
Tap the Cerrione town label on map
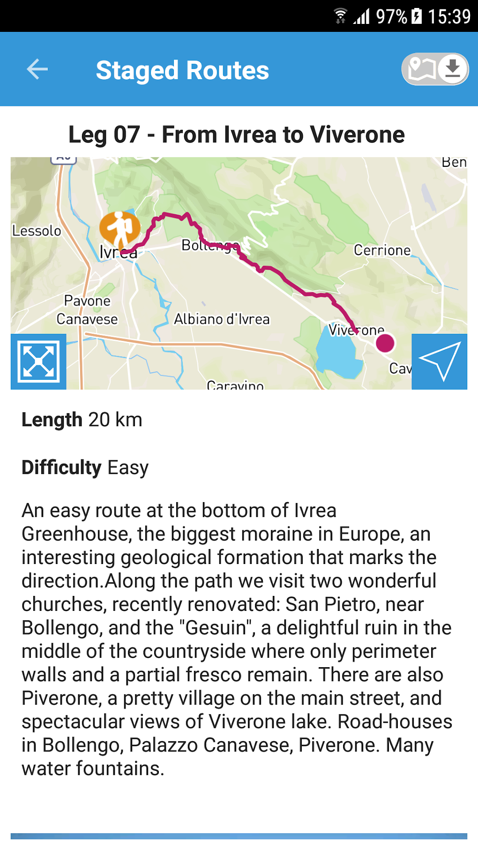382,250
